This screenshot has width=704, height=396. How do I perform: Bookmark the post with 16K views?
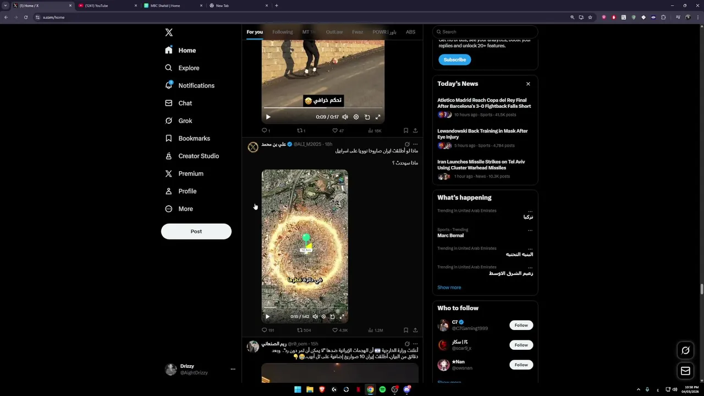(x=406, y=130)
